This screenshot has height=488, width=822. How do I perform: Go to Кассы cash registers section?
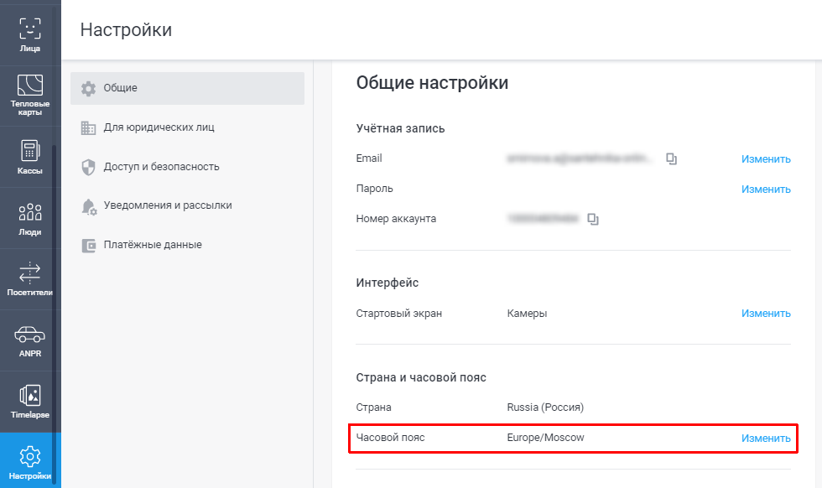(x=30, y=157)
